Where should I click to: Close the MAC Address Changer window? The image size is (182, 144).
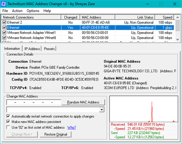[x=175, y=4]
